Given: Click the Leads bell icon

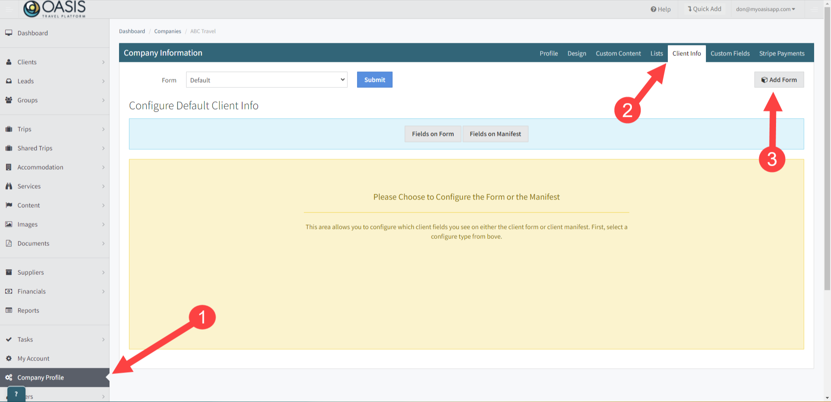Looking at the screenshot, I should coord(9,81).
